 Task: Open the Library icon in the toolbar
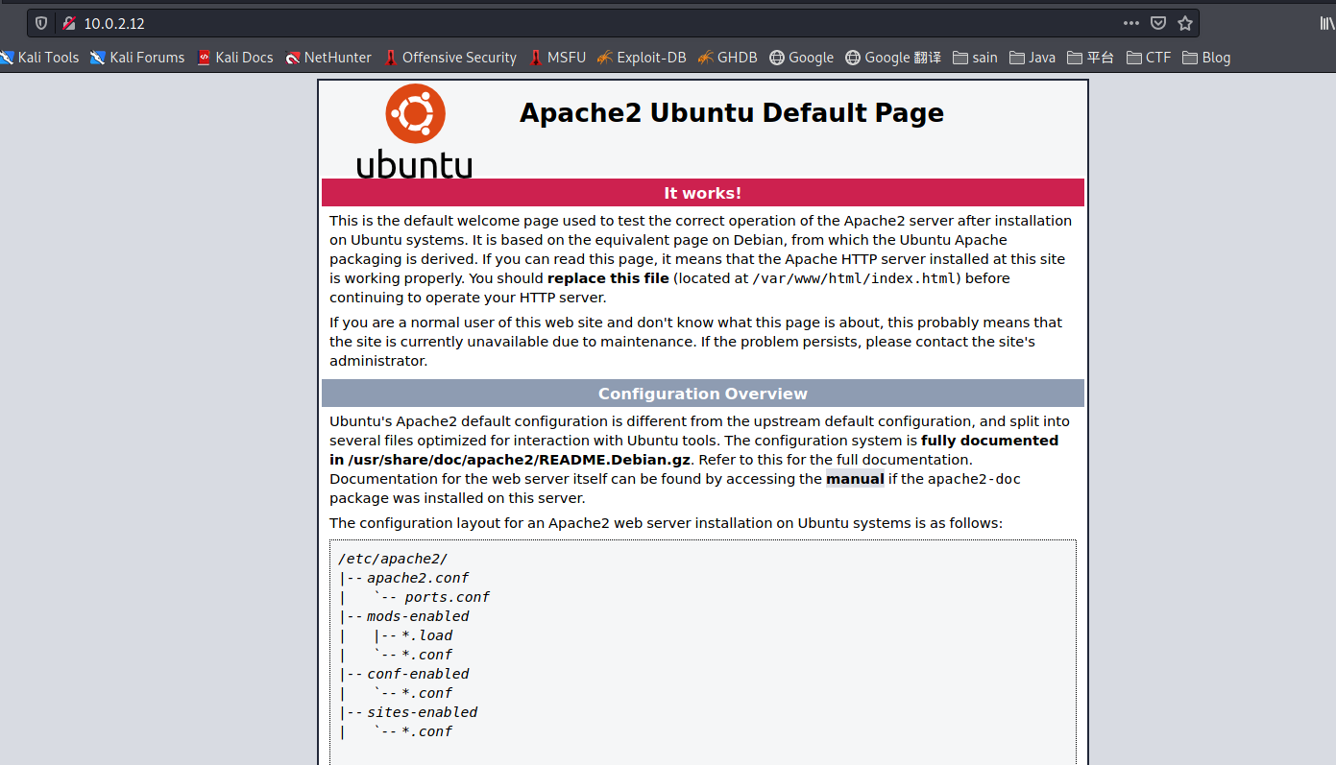click(1327, 23)
